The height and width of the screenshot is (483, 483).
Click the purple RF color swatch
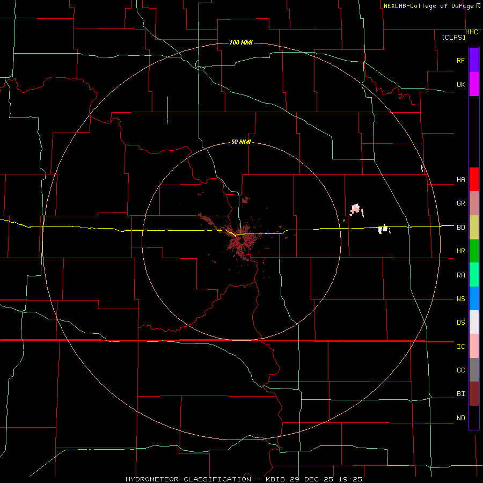tap(474, 60)
